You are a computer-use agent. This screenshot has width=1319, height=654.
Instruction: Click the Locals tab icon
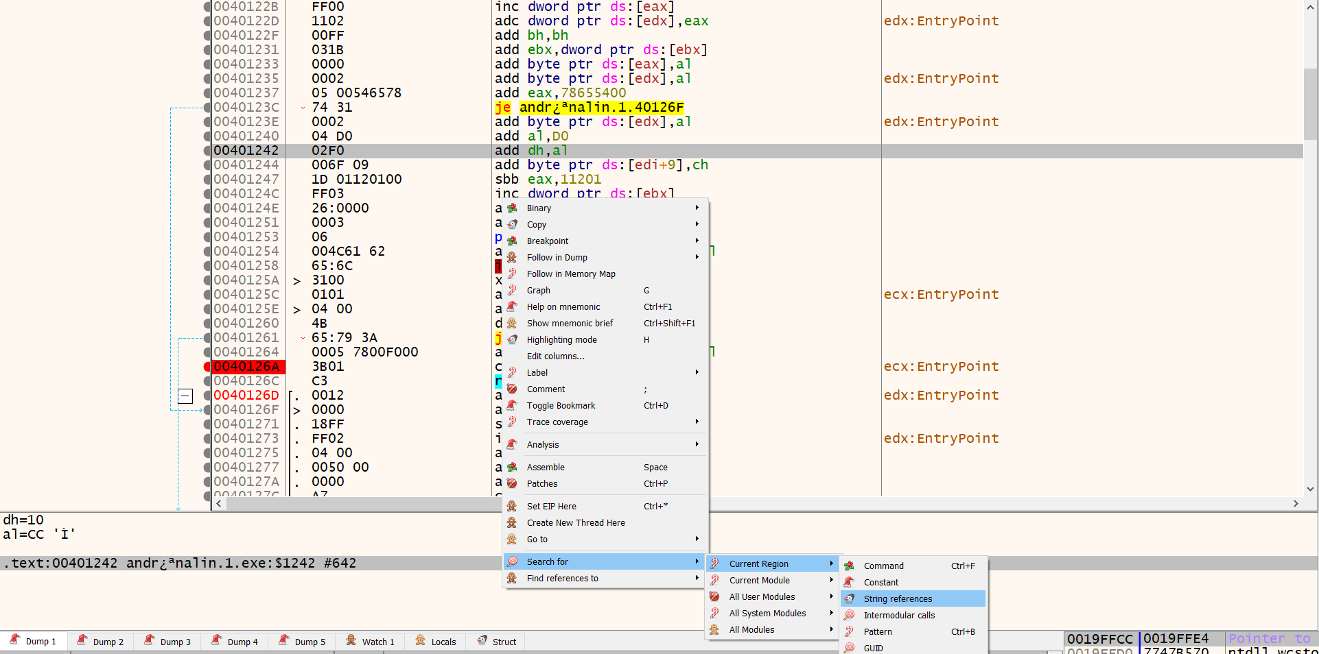tap(420, 640)
